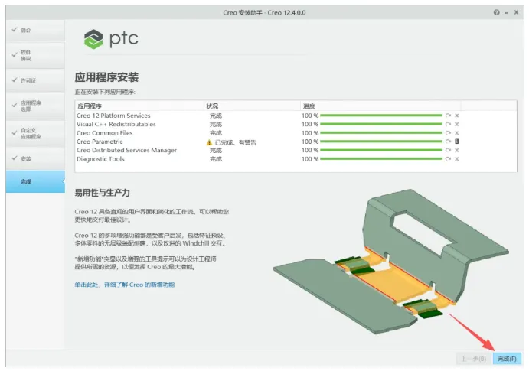Click the X icon for Creo Distributed Services Manager

point(457,150)
